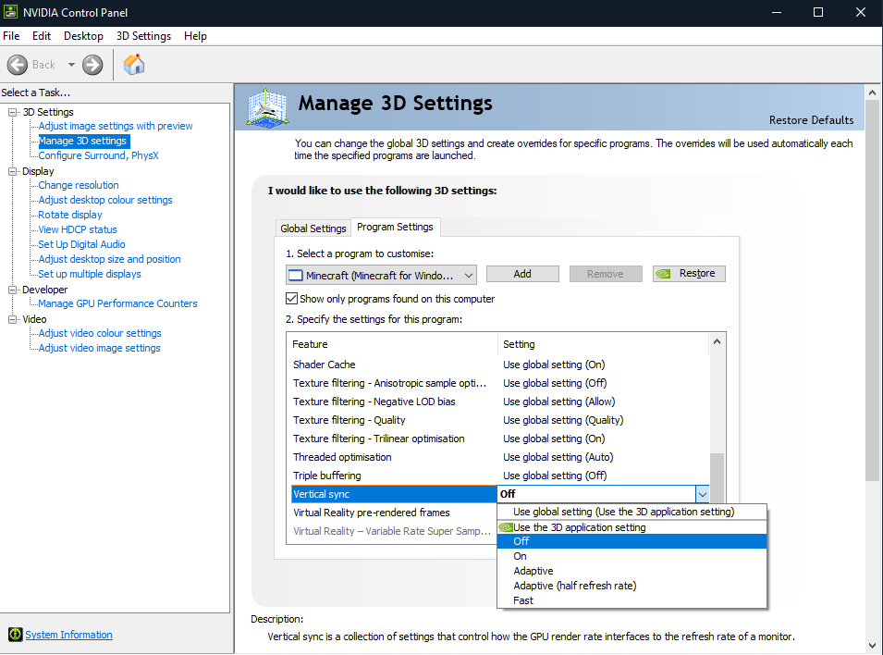Viewport: 883px width, 655px height.
Task: Open Change resolution task
Action: tap(79, 185)
